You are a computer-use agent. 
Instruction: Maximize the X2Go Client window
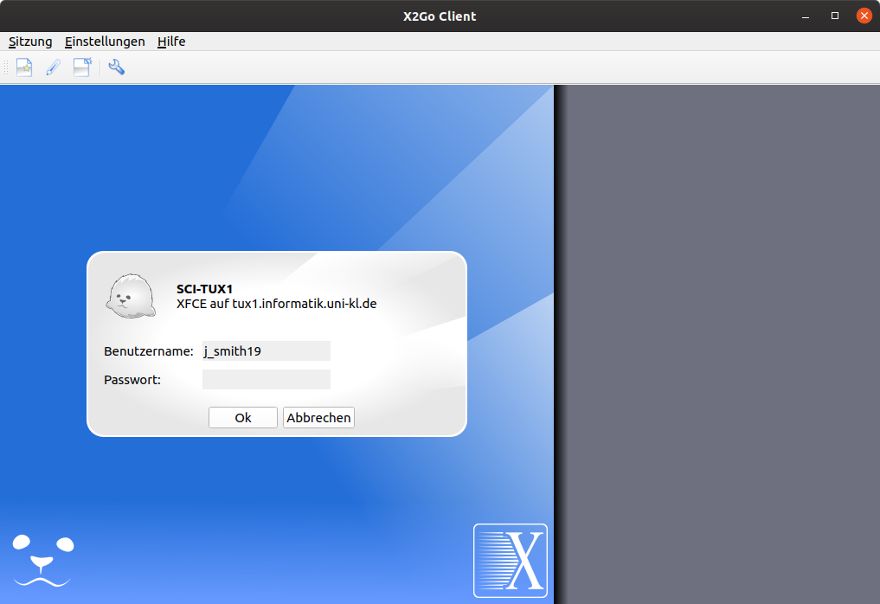(x=835, y=16)
